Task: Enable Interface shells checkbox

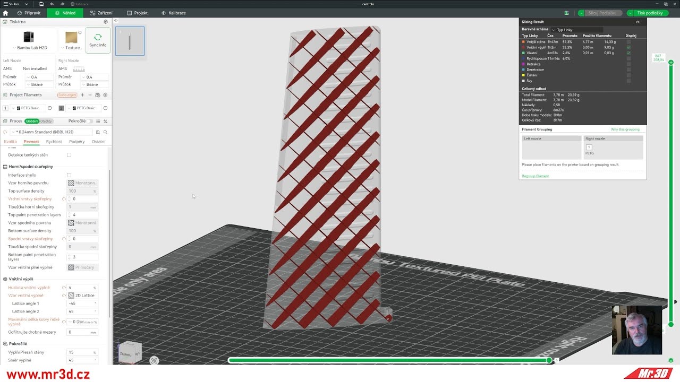Action: coord(69,175)
